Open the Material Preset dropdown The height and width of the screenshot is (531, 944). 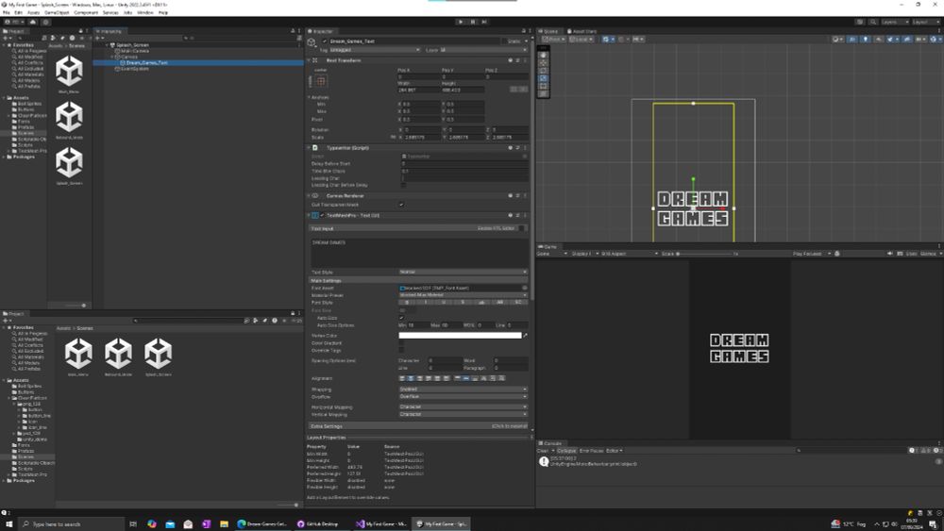[x=463, y=295]
